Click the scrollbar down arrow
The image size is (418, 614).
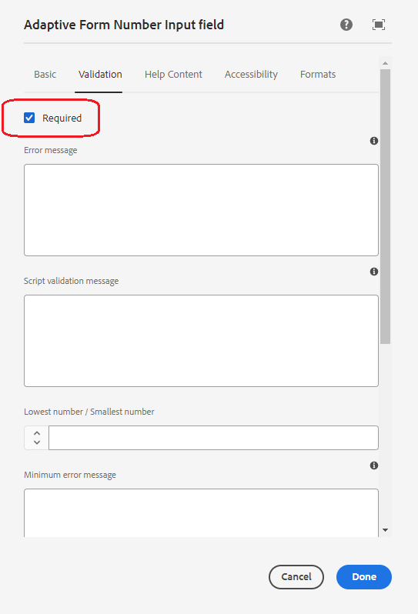coord(385,530)
